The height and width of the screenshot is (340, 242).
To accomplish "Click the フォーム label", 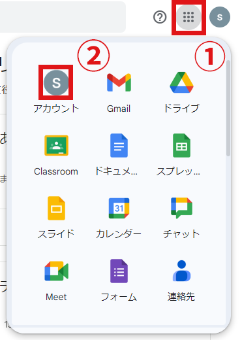I will pos(119,297).
